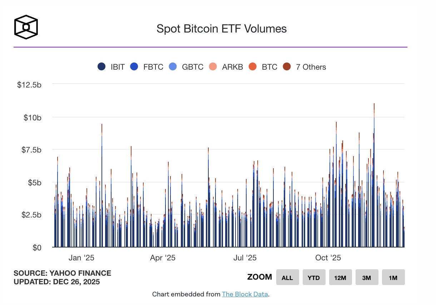Open The Block Data link
This screenshot has height=305, width=436.
[x=245, y=294]
